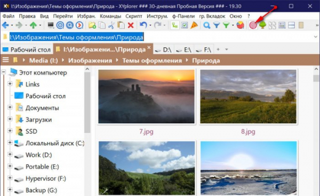This screenshot has width=320, height=196.
Task: Close the Природа tab
Action: (x=149, y=47)
